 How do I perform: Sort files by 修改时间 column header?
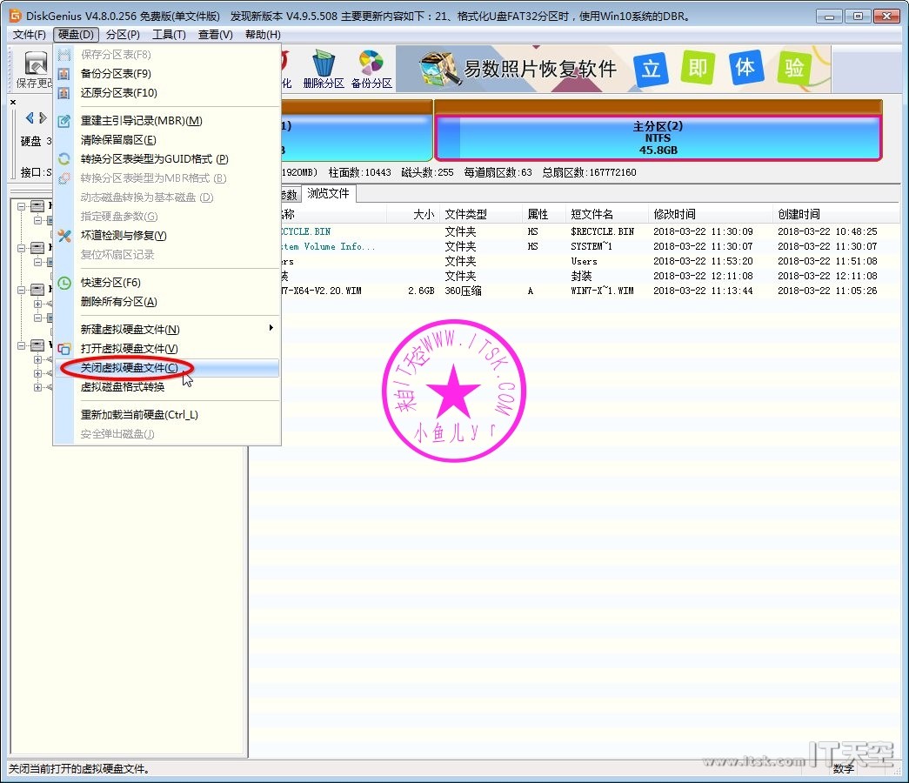(674, 214)
